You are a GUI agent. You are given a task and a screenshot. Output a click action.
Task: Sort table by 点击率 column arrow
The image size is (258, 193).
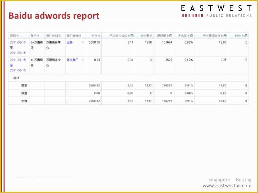[189, 36]
